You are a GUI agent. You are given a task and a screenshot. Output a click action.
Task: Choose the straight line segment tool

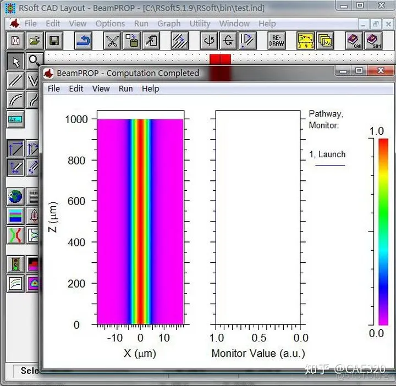(16, 81)
